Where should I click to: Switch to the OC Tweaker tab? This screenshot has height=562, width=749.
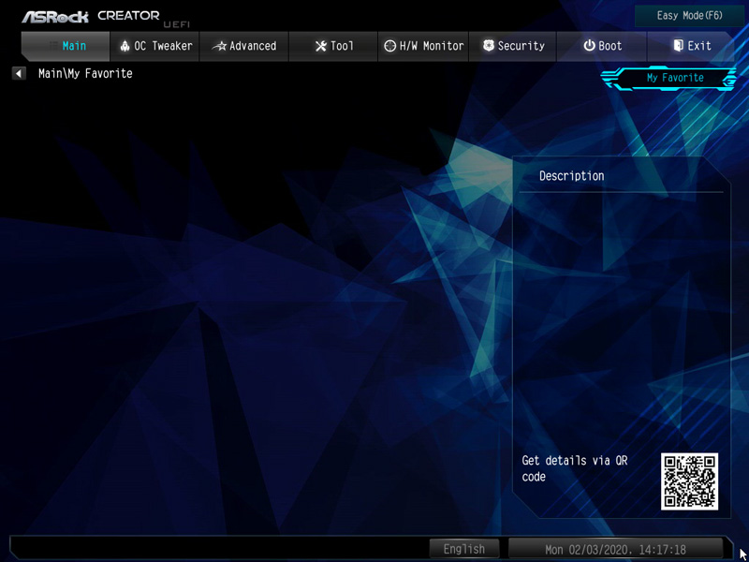pyautogui.click(x=154, y=46)
